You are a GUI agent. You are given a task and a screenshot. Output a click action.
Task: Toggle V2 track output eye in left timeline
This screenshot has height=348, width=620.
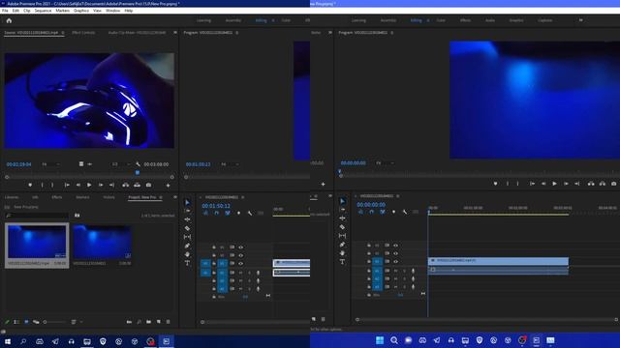click(x=240, y=255)
